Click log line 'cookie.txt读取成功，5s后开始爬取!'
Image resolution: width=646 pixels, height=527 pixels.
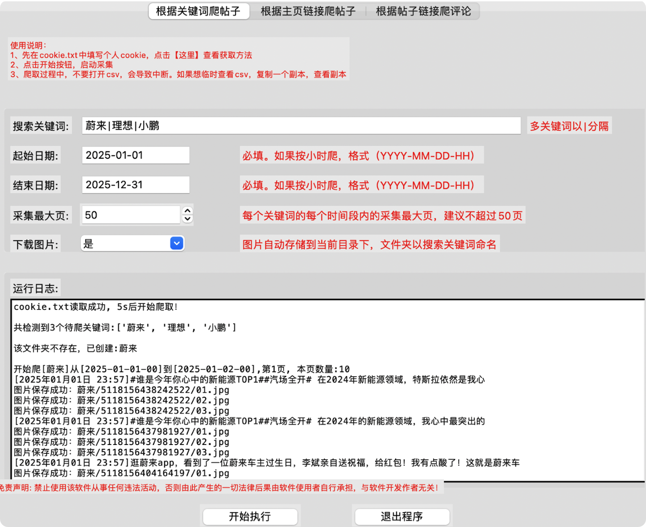tap(96, 307)
